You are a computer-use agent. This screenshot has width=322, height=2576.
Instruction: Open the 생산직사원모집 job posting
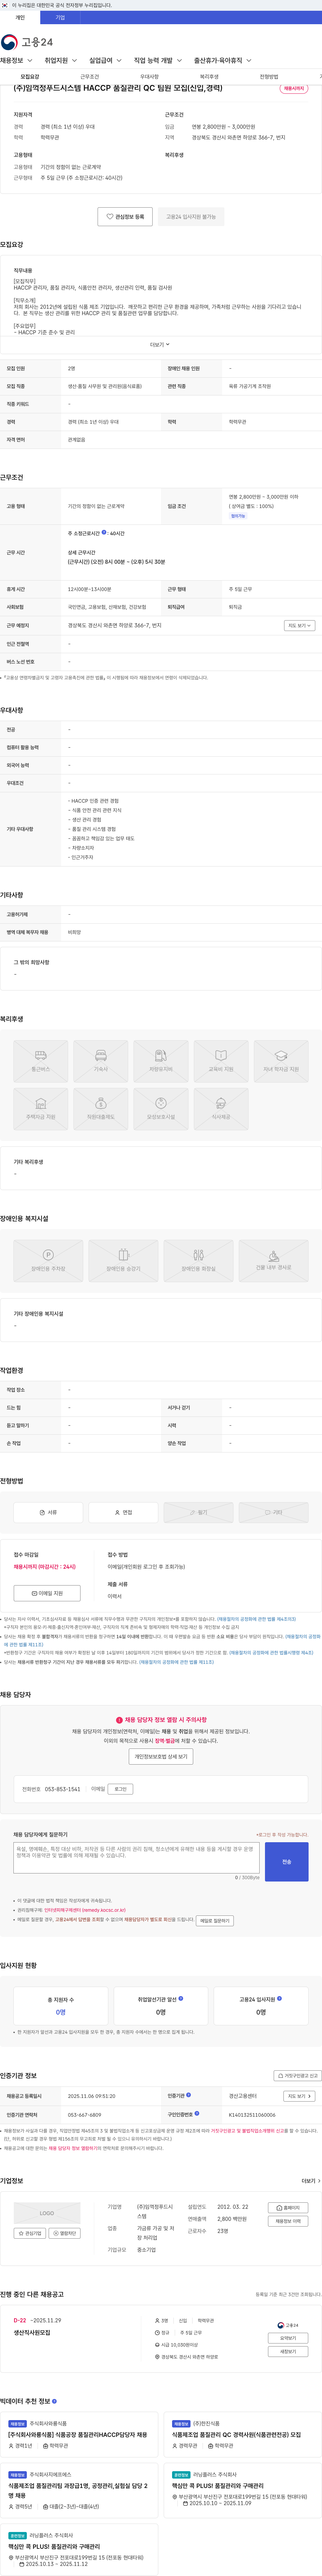(32, 2333)
